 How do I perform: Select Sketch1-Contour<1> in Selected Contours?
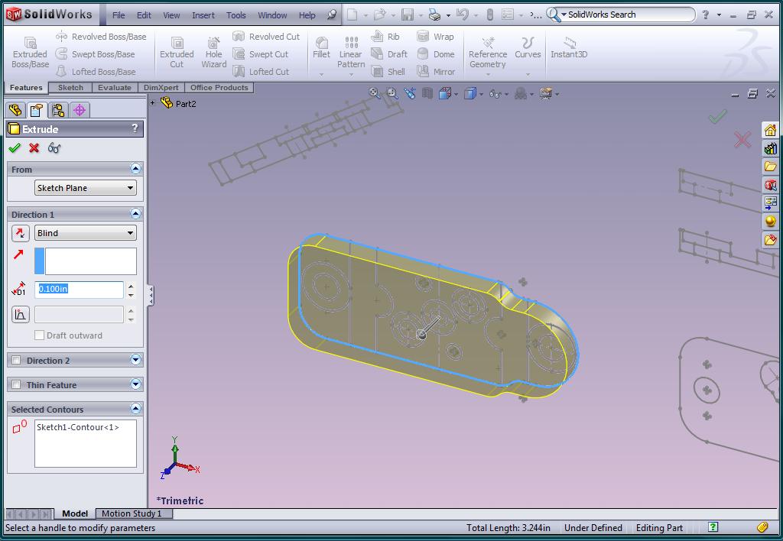(x=77, y=427)
